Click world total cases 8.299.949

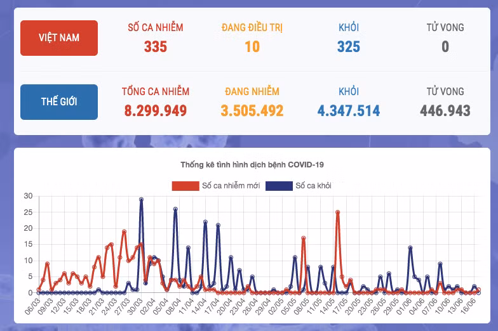pyautogui.click(x=156, y=111)
